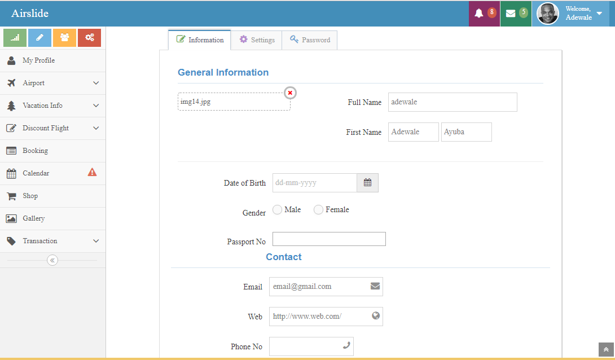Collapse the sidebar with double-chevron button
This screenshot has width=615, height=360.
(52, 260)
